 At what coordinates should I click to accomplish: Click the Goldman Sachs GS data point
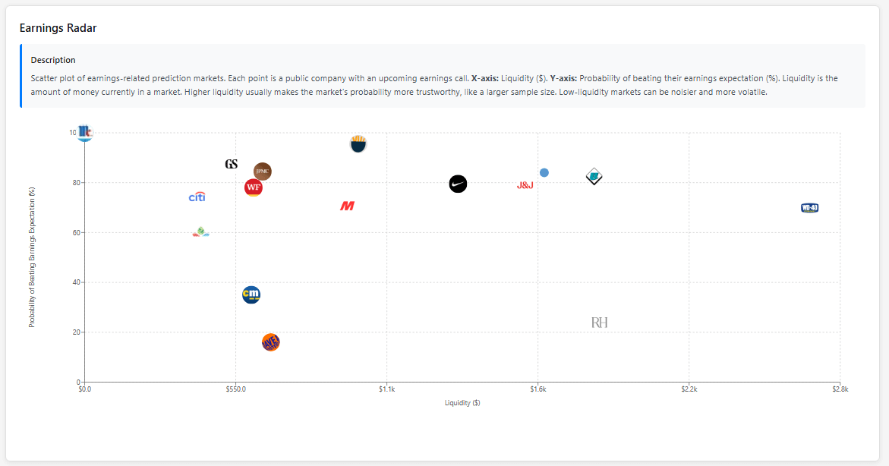pos(232,164)
